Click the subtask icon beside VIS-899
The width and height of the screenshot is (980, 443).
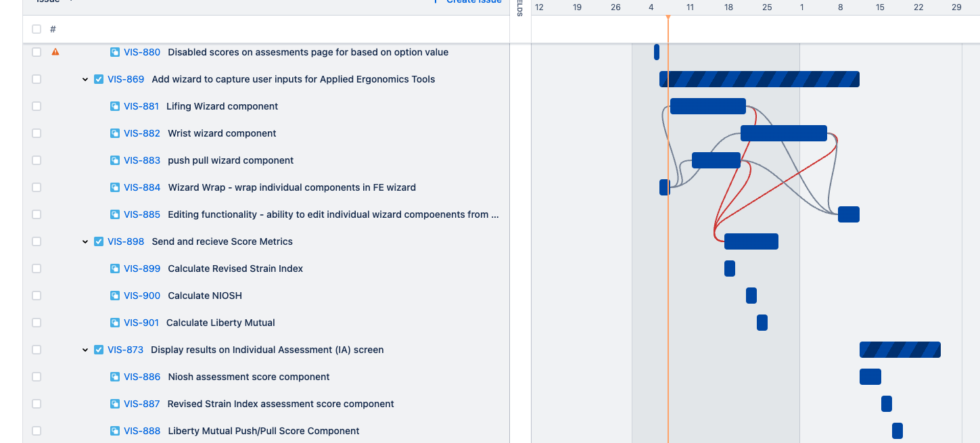(114, 269)
